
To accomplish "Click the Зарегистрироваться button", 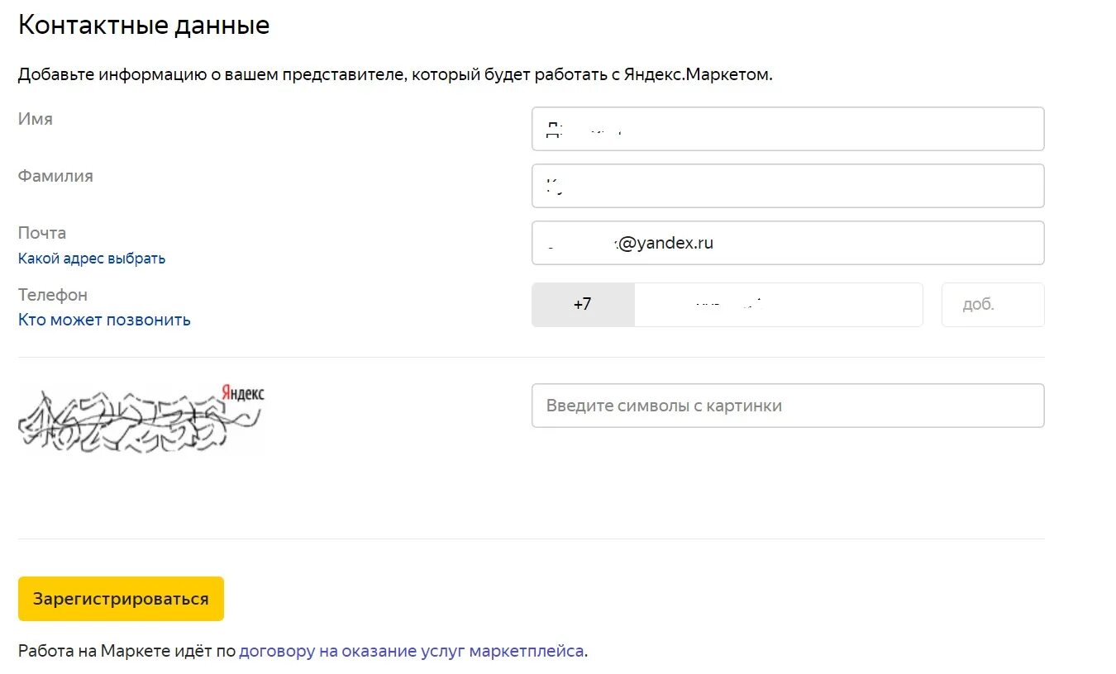I will (x=121, y=599).
